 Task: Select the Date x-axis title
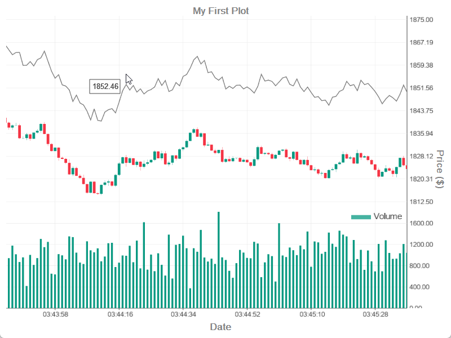point(220,327)
